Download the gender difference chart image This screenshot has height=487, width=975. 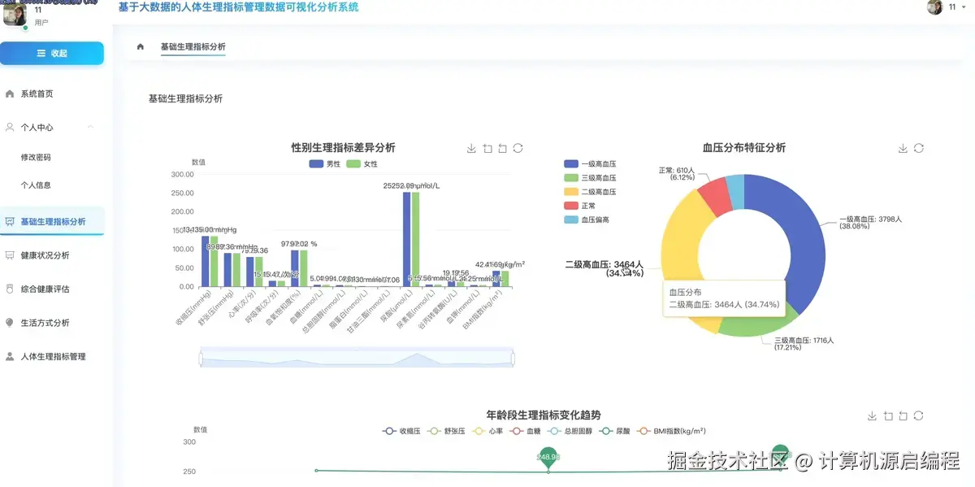(471, 148)
